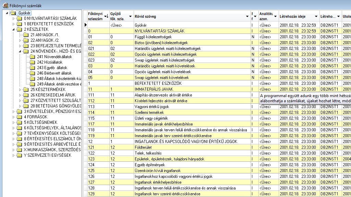Expand the 22 ANYAGOK /2. node
Screen dimensions: 351x197
tap(20, 40)
